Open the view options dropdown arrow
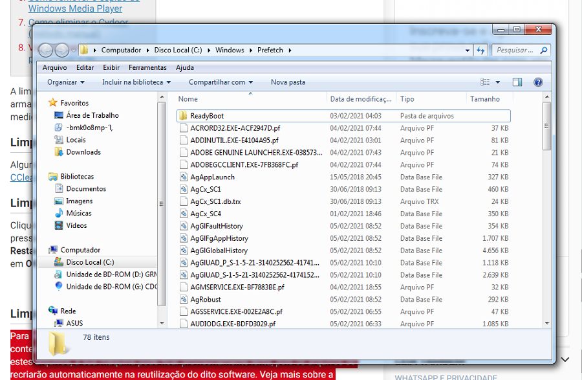582x380 pixels. pos(498,82)
